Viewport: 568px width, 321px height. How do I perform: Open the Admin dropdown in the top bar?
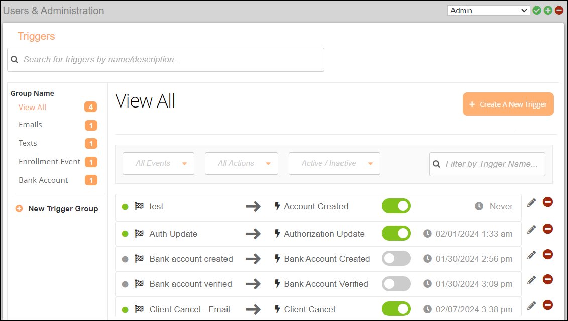488,10
